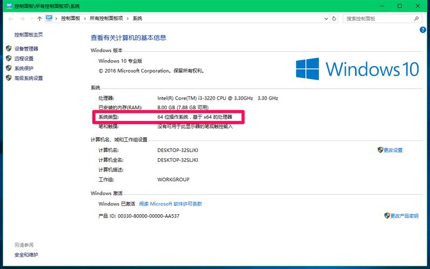Open 阅读 Microsoft 软件许可条款 link
The height and width of the screenshot is (269, 430).
point(170,204)
